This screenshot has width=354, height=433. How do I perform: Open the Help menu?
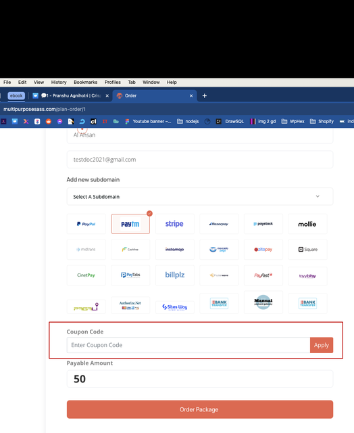[x=172, y=83]
